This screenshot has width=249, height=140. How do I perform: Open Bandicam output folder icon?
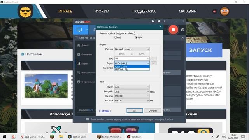(153, 21)
